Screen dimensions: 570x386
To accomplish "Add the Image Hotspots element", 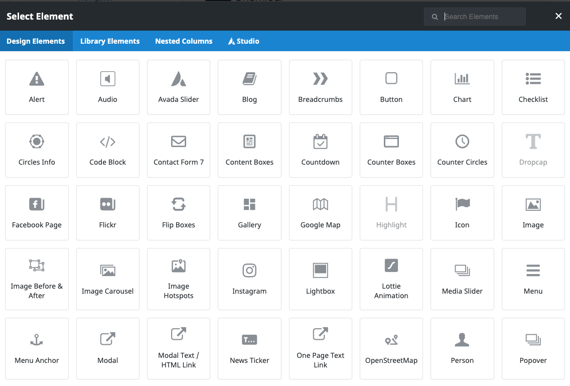I will coord(179,279).
